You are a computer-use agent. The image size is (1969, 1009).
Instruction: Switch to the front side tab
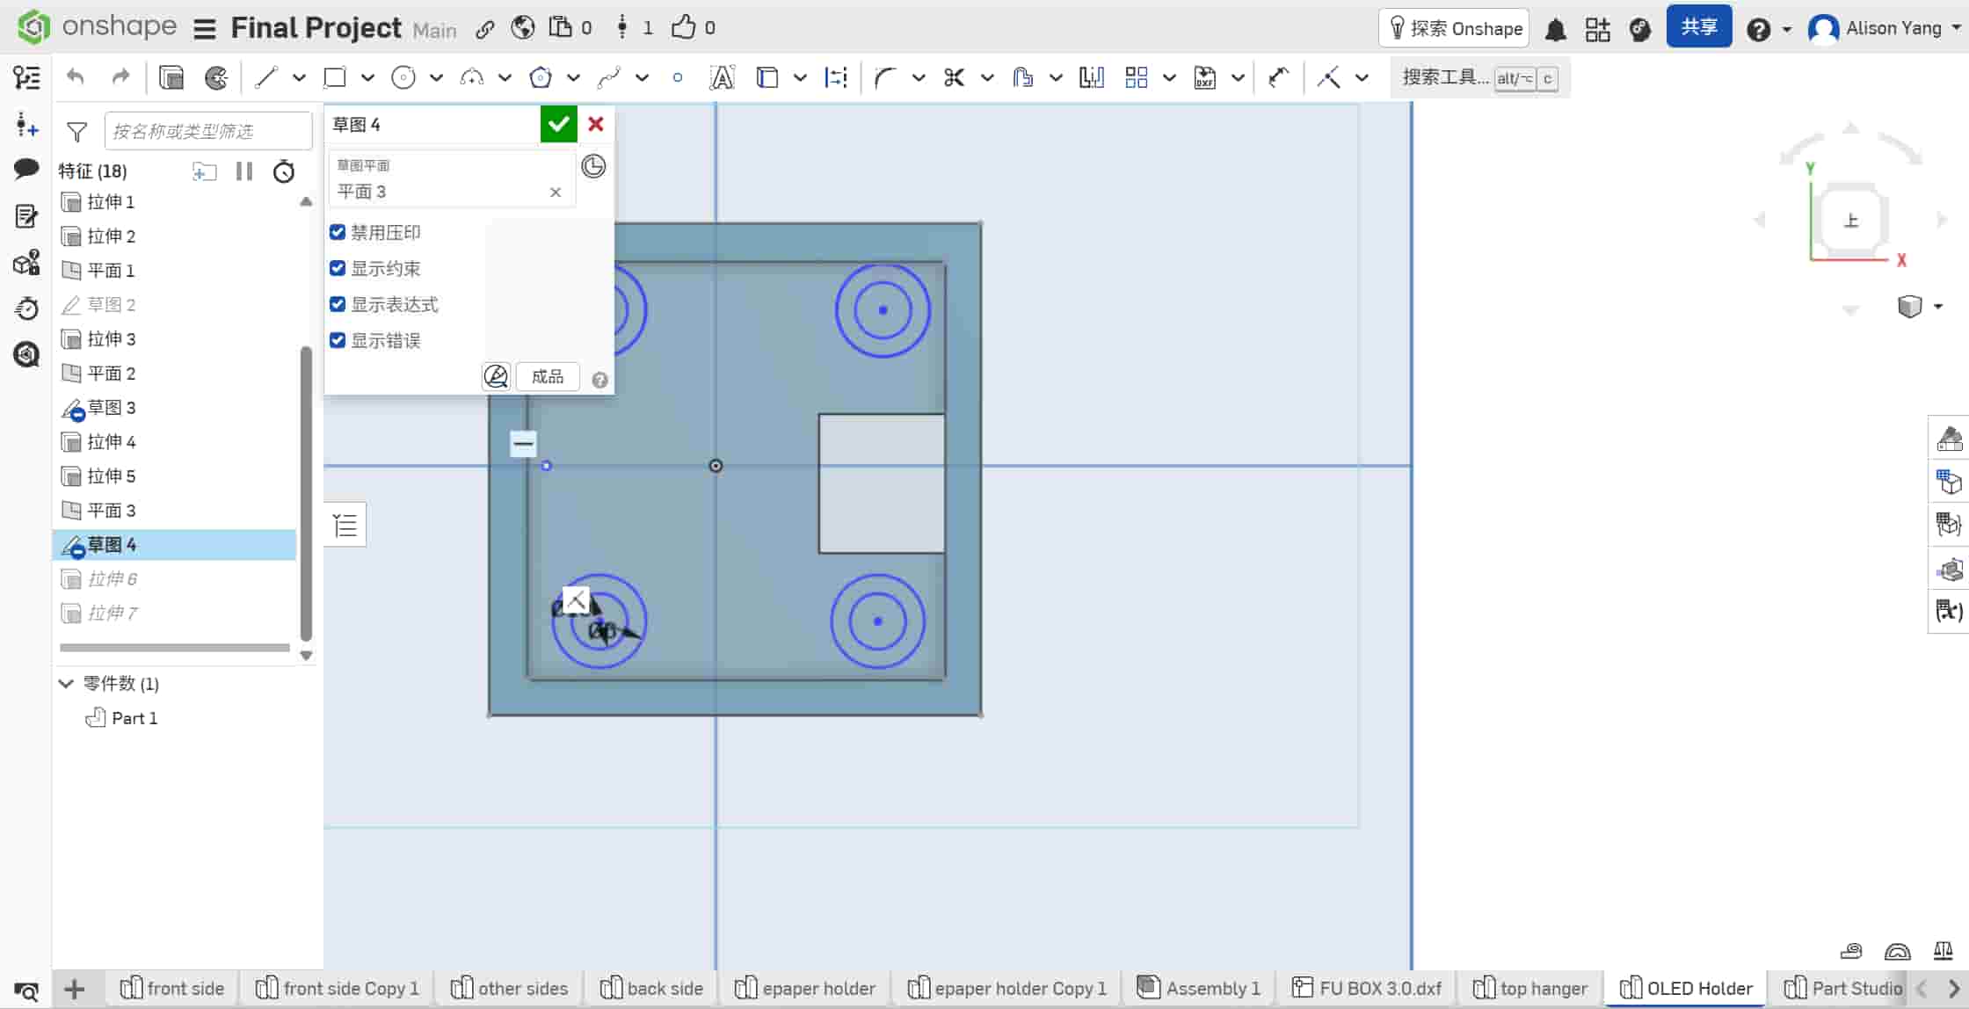pos(172,989)
